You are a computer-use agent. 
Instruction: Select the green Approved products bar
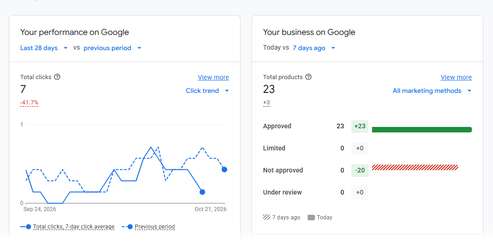coord(422,130)
